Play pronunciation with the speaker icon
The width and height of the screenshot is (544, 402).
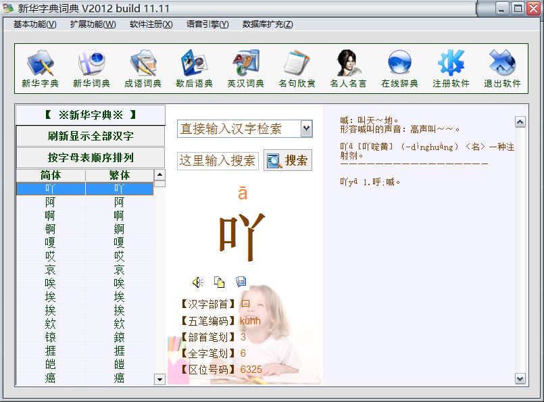[198, 282]
